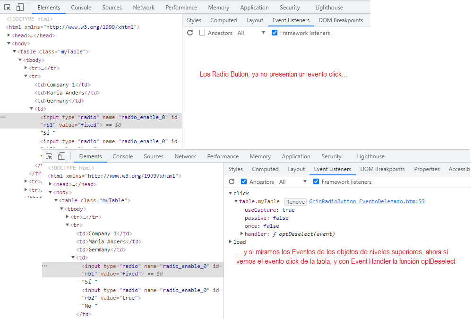Collapse the click event listener group

point(231,193)
